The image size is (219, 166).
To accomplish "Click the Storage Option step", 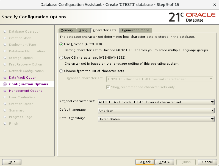I will coord(21,58).
